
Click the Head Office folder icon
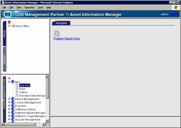(13, 25)
